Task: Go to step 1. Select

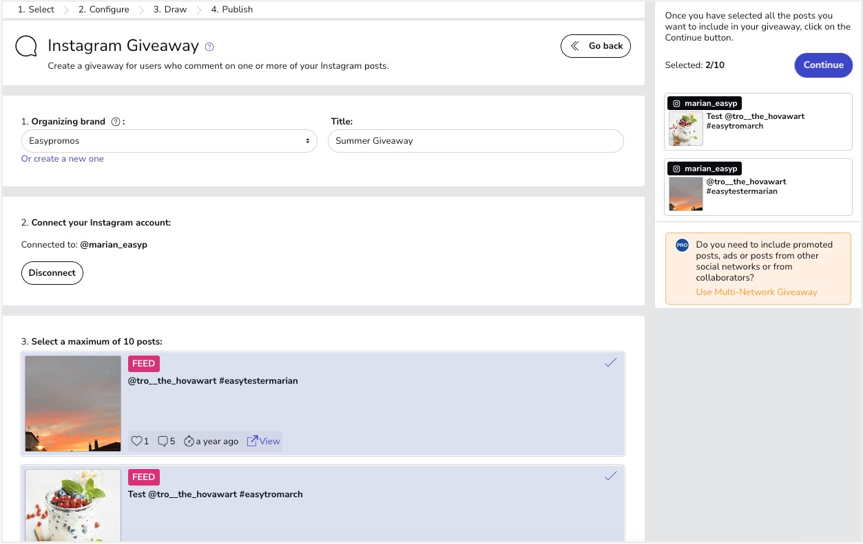Action: point(36,10)
